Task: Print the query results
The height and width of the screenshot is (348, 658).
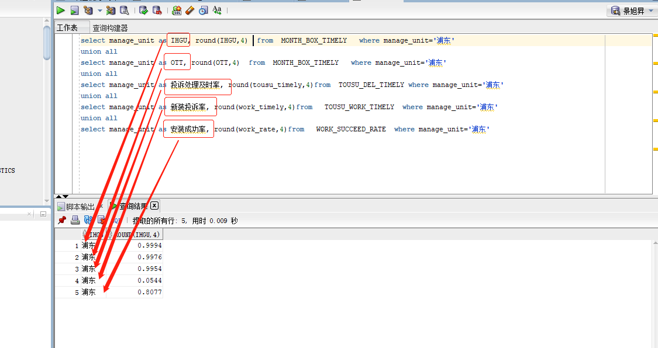Action: tap(75, 220)
